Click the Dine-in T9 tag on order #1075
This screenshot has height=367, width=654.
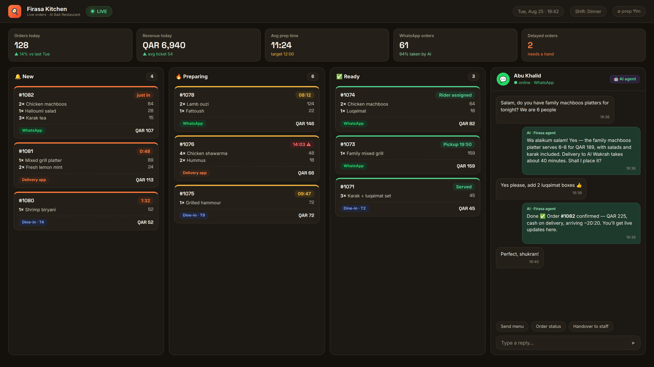click(194, 215)
